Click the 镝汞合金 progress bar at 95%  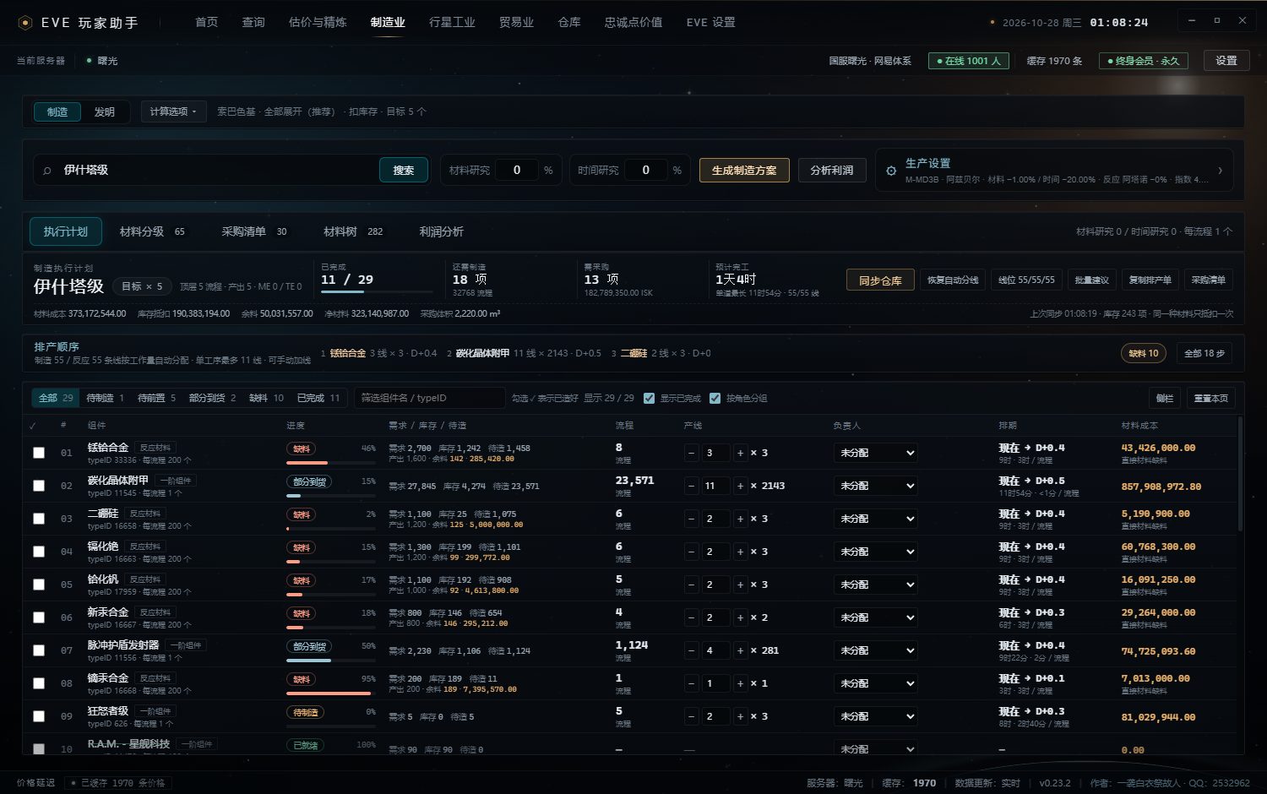tap(331, 693)
